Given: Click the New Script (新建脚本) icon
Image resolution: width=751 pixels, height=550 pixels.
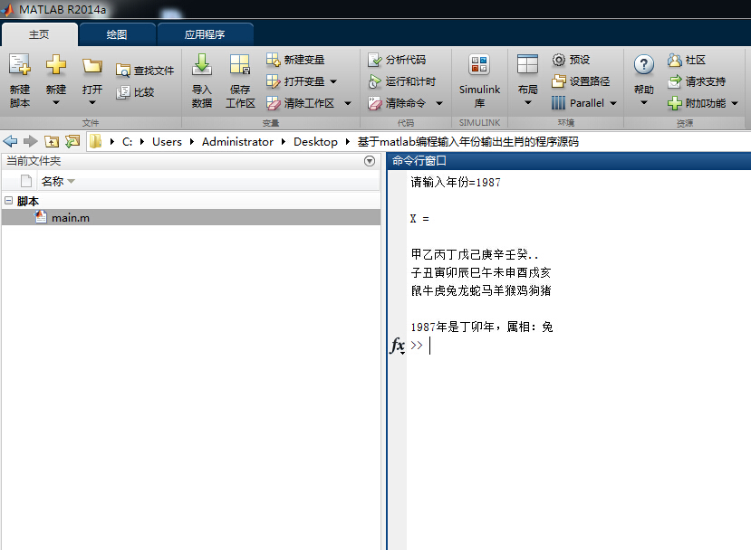Looking at the screenshot, I should tap(20, 64).
